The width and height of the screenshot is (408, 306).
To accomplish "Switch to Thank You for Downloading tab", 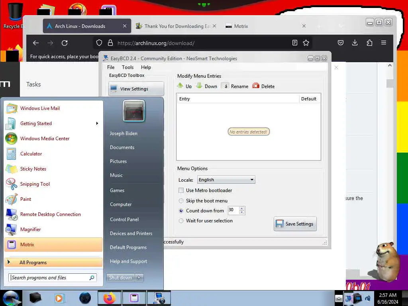I will [176, 26].
